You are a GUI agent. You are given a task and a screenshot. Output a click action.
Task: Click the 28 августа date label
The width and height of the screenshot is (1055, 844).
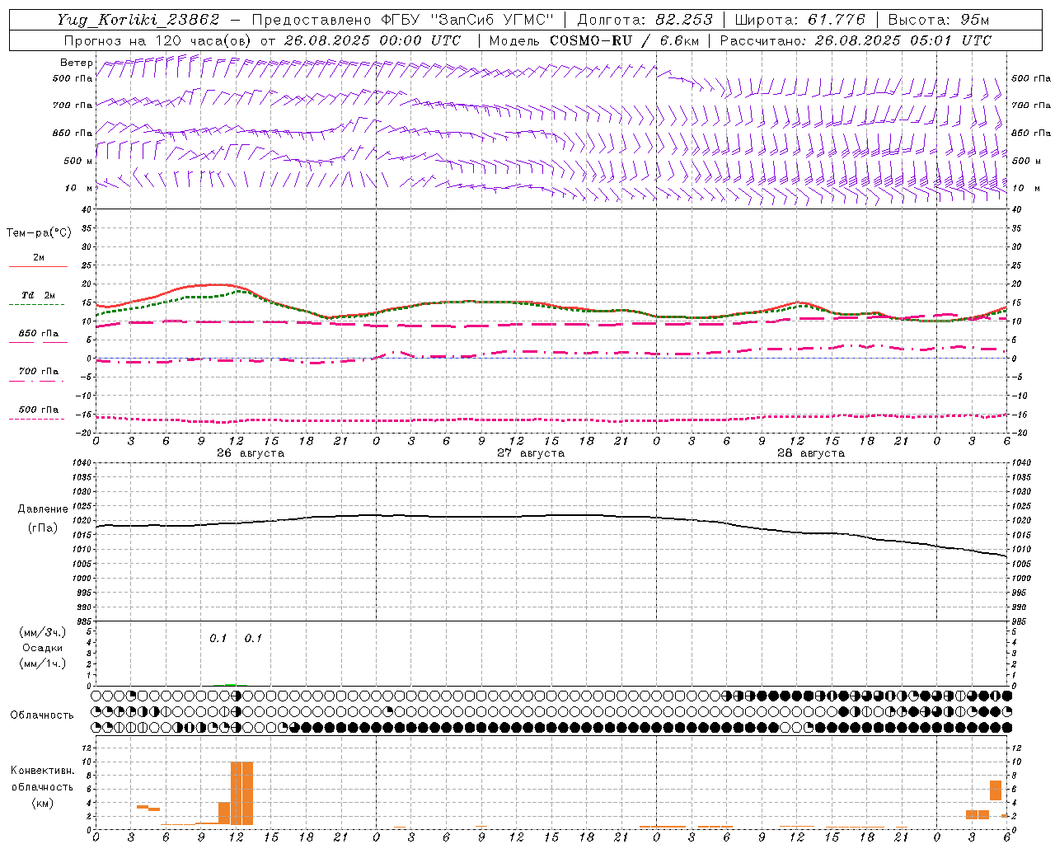[811, 453]
